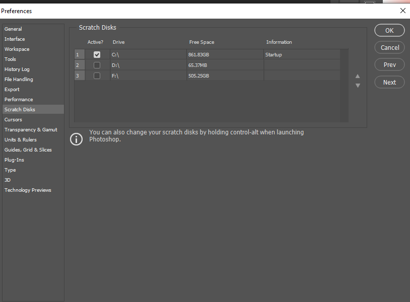Viewport: 410px width, 302px height.
Task: Switch to Type preferences
Action: click(33, 170)
